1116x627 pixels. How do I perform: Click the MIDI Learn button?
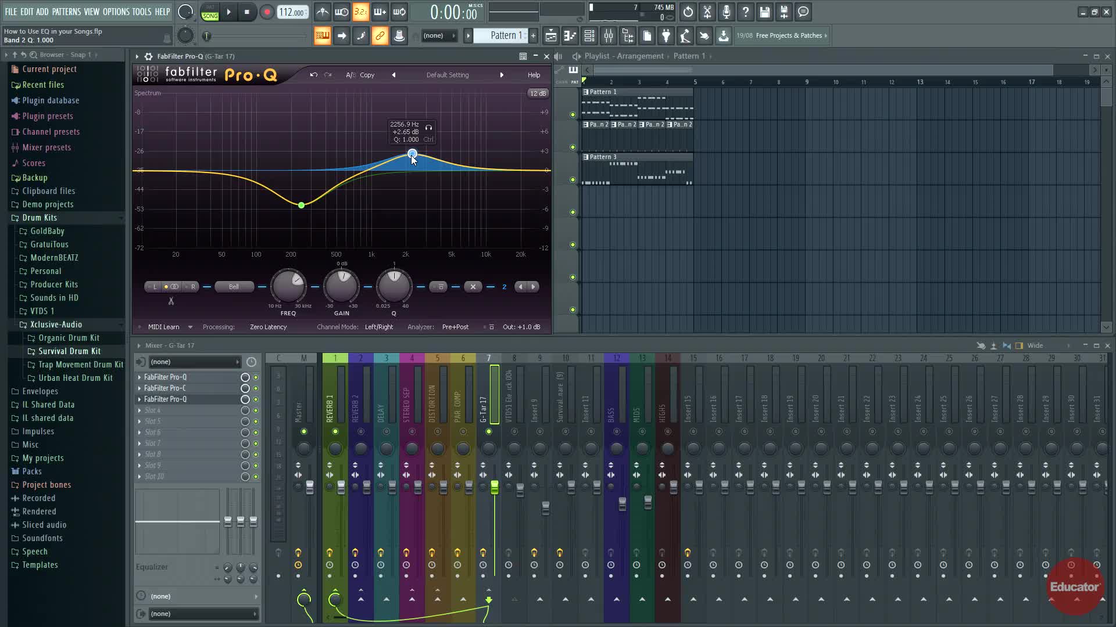[x=163, y=327]
